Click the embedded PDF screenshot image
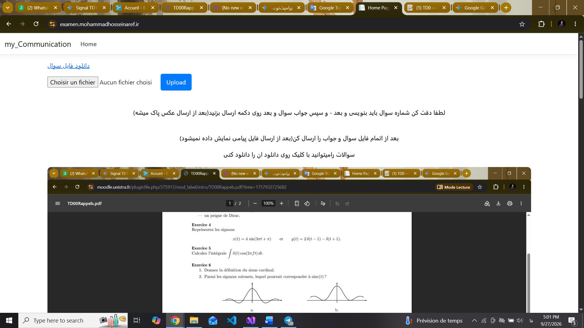584x328 pixels. coord(289,240)
